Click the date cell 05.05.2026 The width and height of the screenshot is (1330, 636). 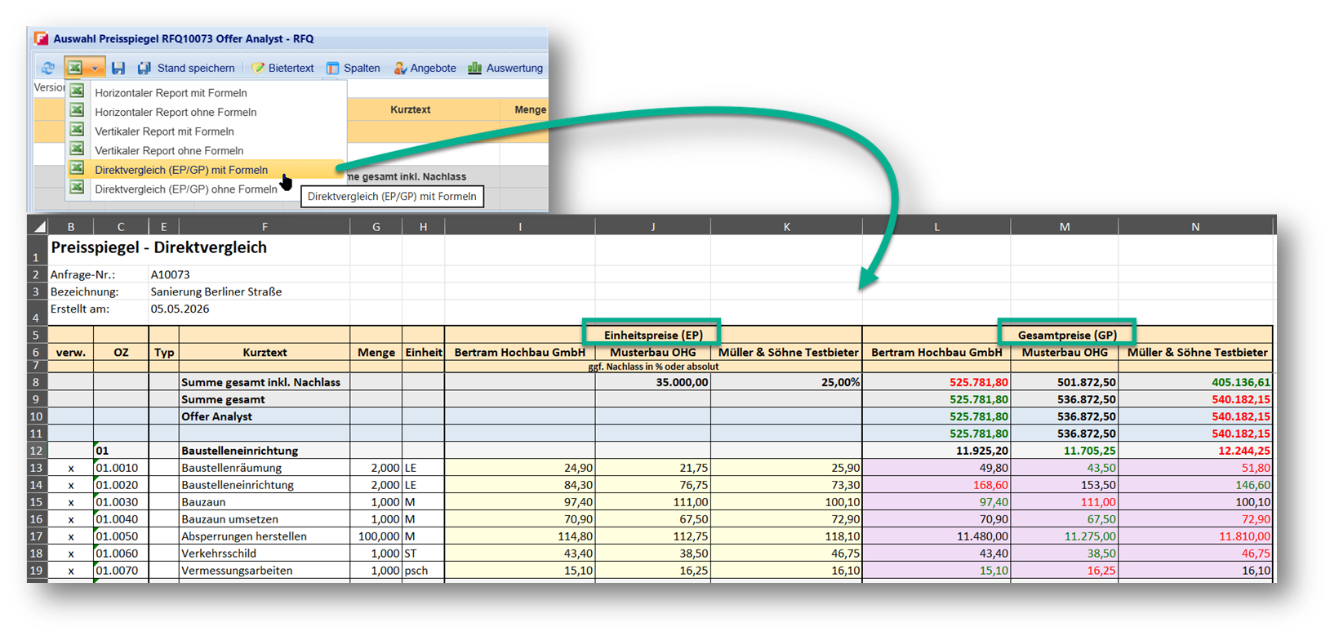[180, 309]
